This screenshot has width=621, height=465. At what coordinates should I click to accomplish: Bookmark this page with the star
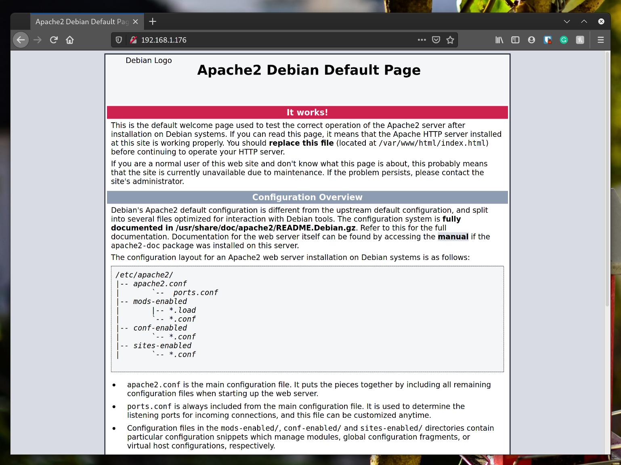(450, 40)
